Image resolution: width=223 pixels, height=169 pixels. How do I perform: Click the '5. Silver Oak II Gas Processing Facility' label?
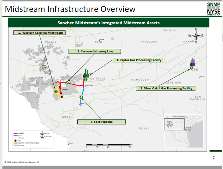pos(166,88)
